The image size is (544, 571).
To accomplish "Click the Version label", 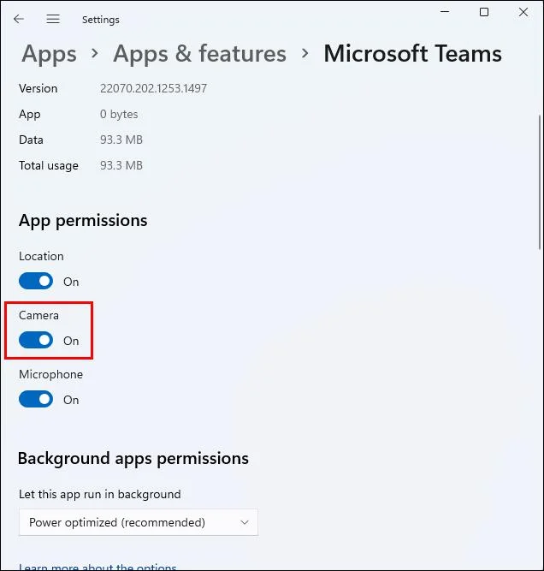I will (x=38, y=88).
